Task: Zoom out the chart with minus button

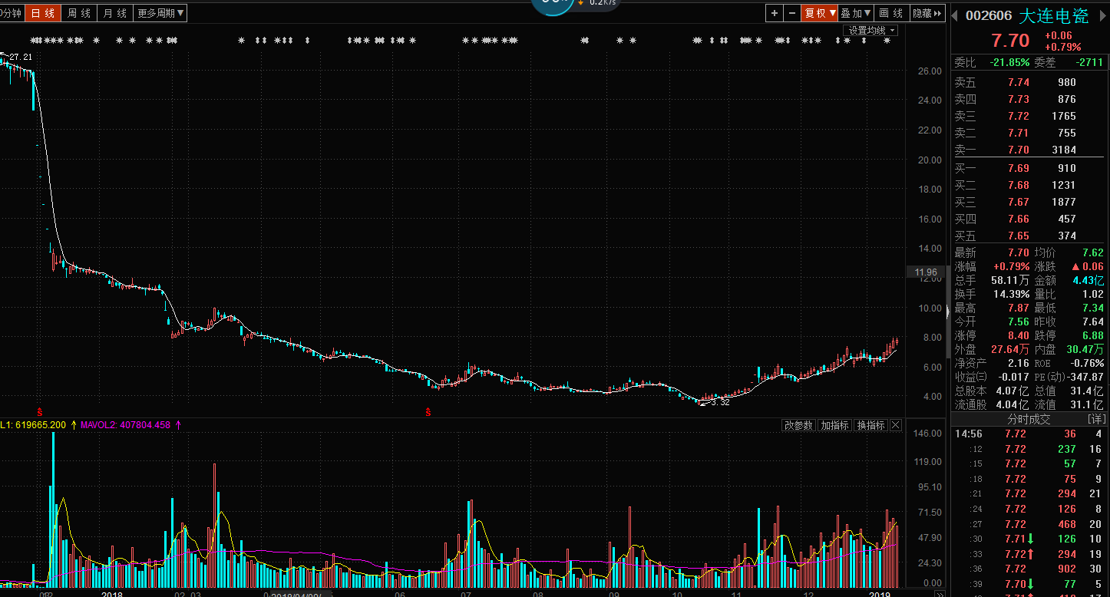Action: pos(791,13)
